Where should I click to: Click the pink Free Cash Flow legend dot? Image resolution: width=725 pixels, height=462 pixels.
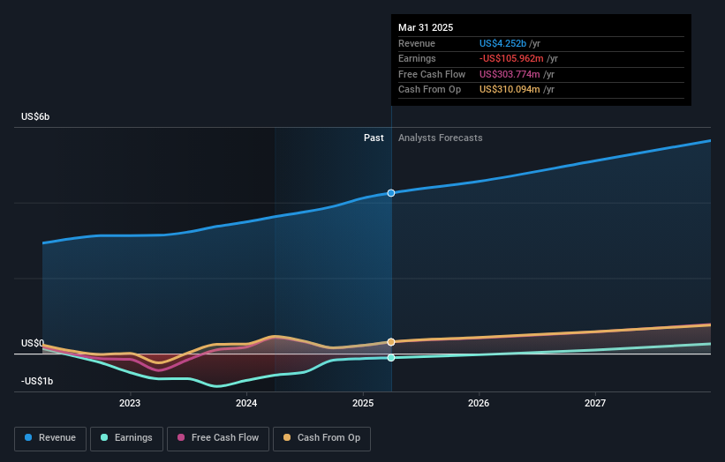[x=181, y=437]
